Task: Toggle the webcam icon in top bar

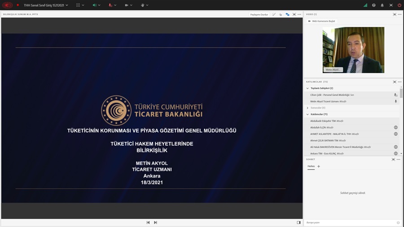Action: click(127, 5)
